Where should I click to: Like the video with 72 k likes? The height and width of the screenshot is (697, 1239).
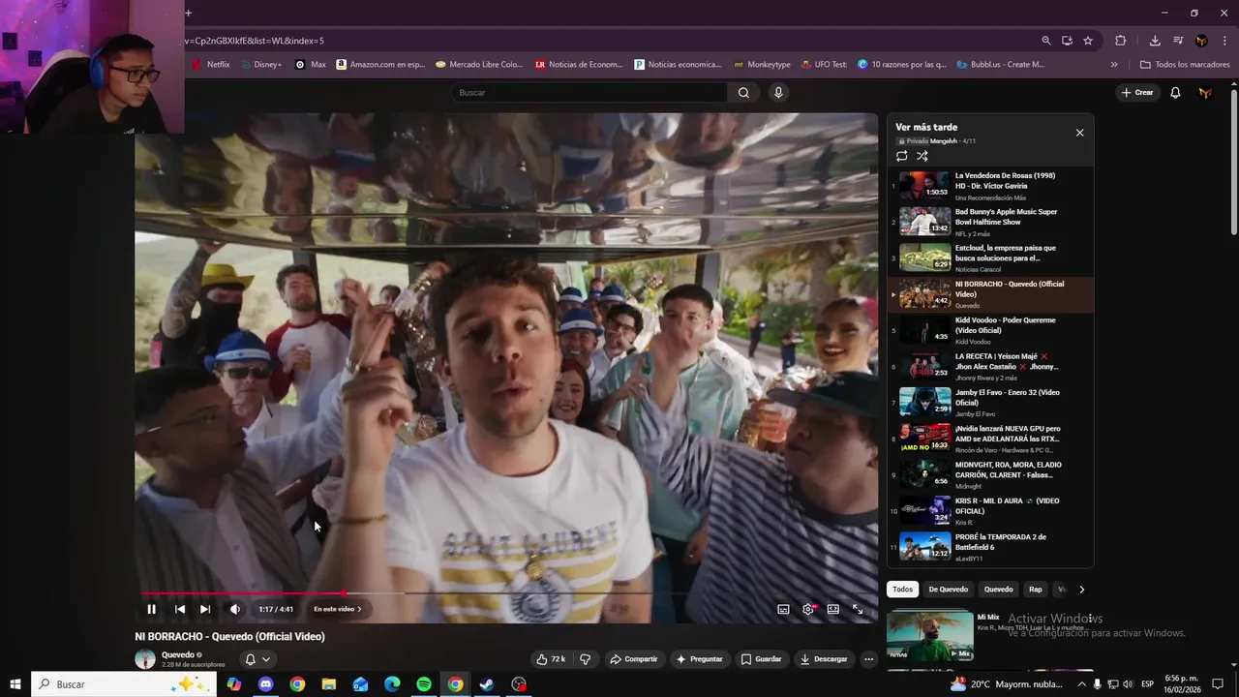point(551,659)
